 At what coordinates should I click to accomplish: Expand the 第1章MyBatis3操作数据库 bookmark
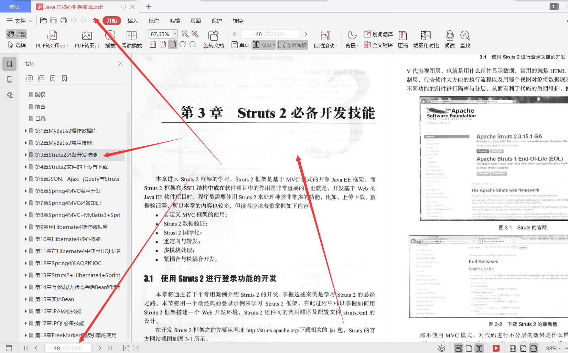pyautogui.click(x=26, y=131)
